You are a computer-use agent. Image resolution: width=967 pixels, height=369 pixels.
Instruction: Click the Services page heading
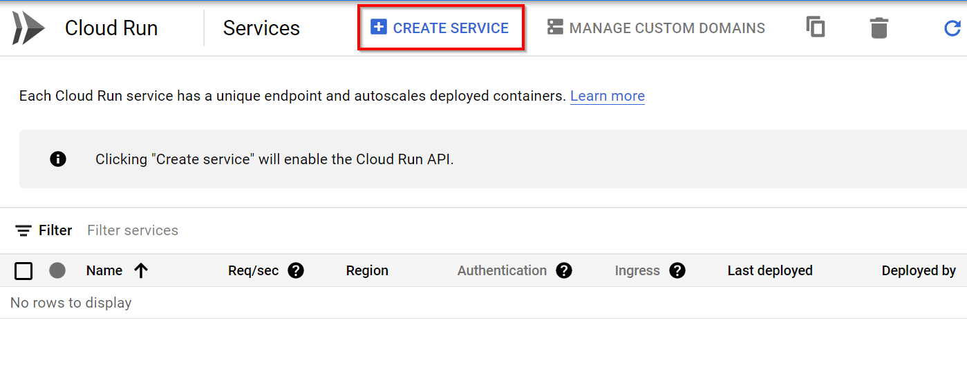tap(261, 28)
